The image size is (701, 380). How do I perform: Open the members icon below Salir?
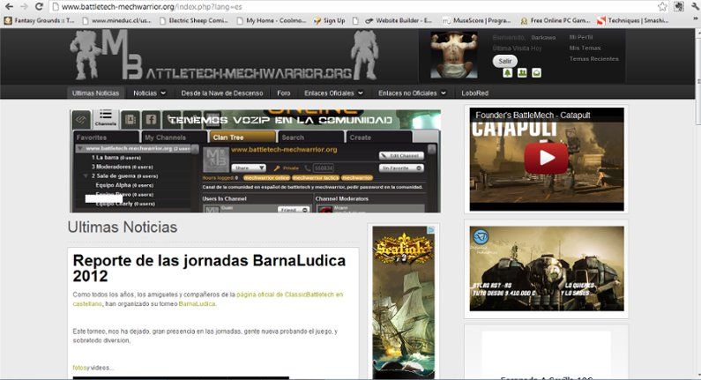522,73
